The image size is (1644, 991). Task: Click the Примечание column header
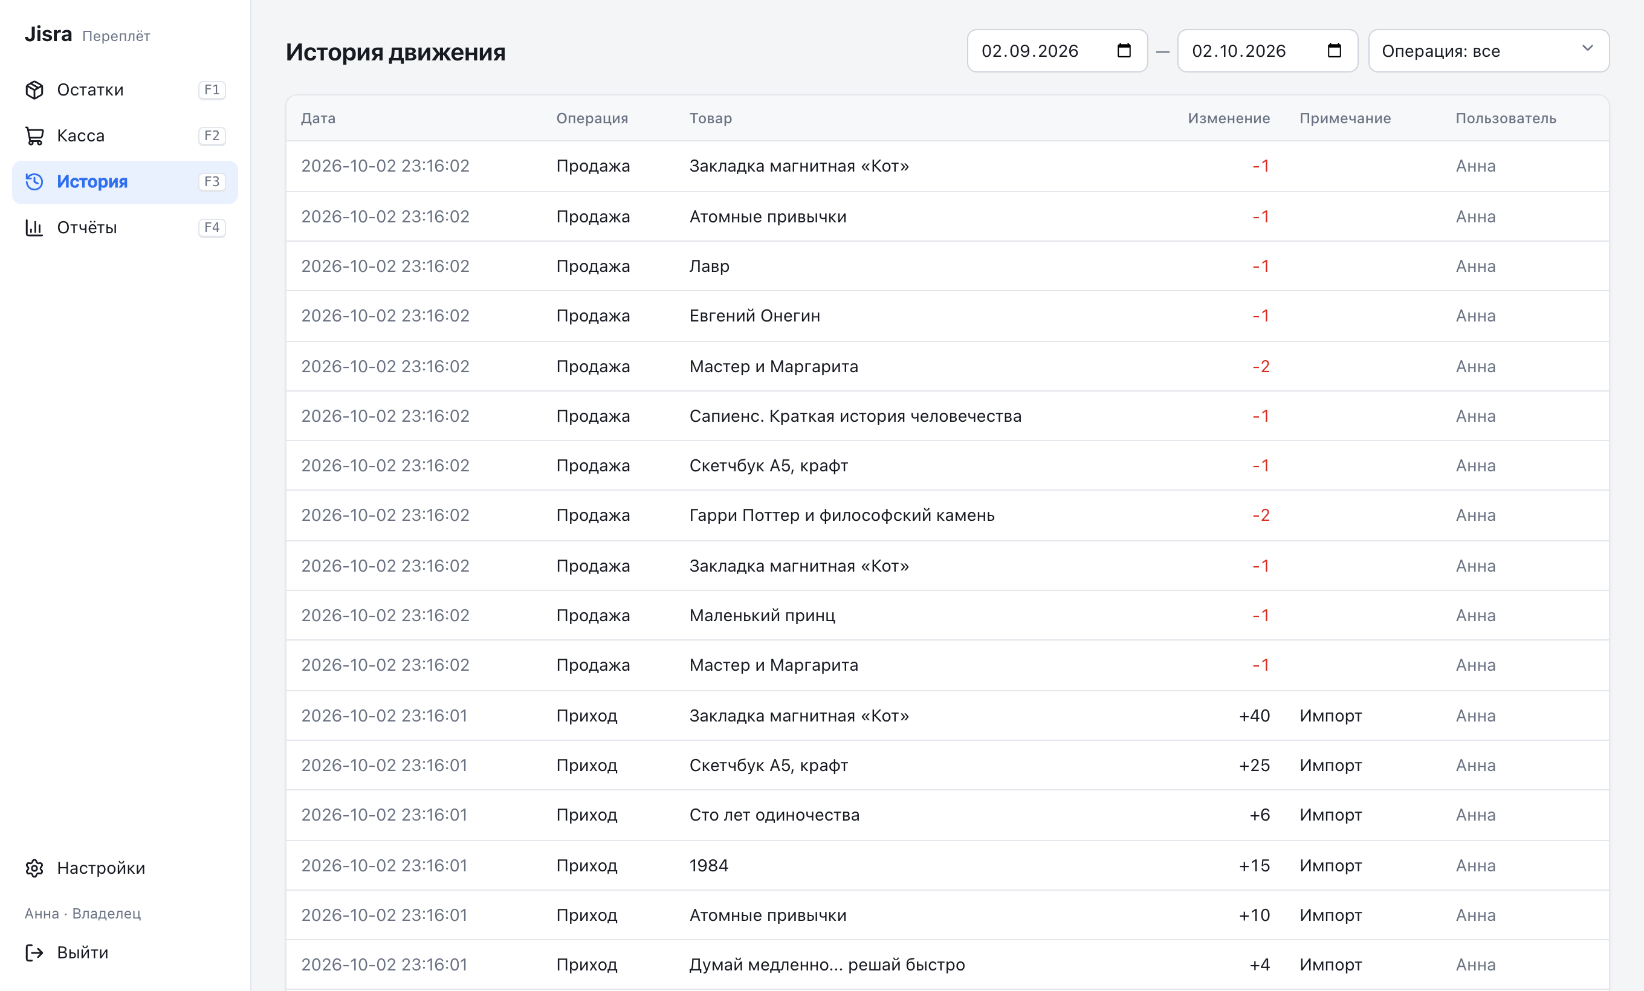[x=1345, y=118]
